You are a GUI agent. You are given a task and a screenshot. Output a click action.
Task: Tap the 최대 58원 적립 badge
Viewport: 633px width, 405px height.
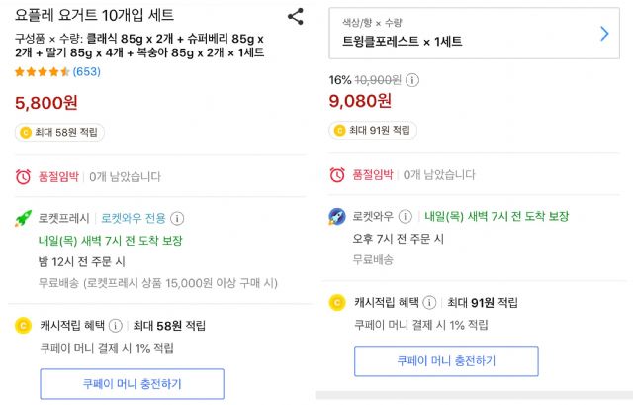59,132
